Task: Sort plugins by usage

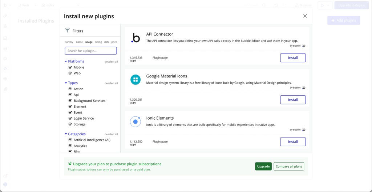Action: (89, 42)
